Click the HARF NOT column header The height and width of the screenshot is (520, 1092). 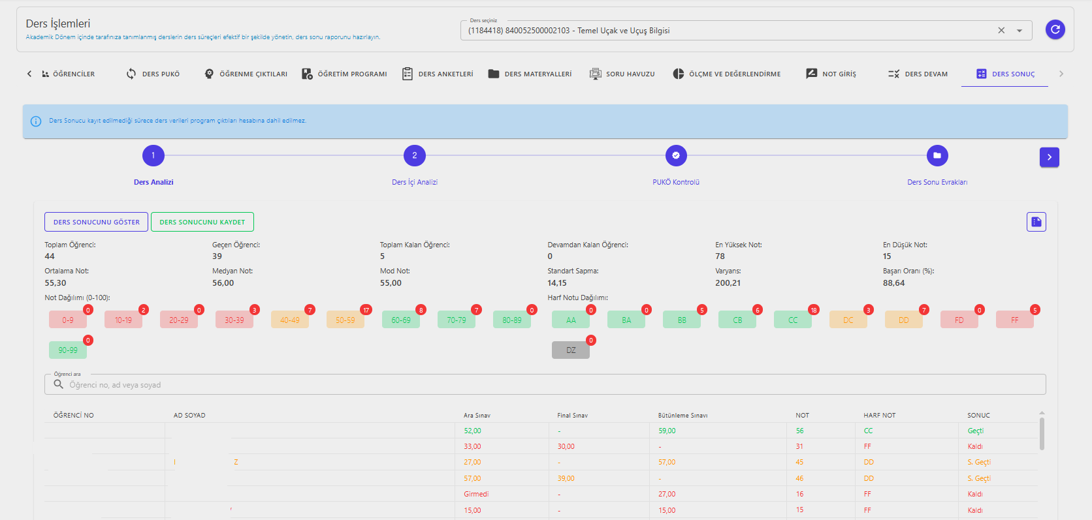tap(880, 415)
